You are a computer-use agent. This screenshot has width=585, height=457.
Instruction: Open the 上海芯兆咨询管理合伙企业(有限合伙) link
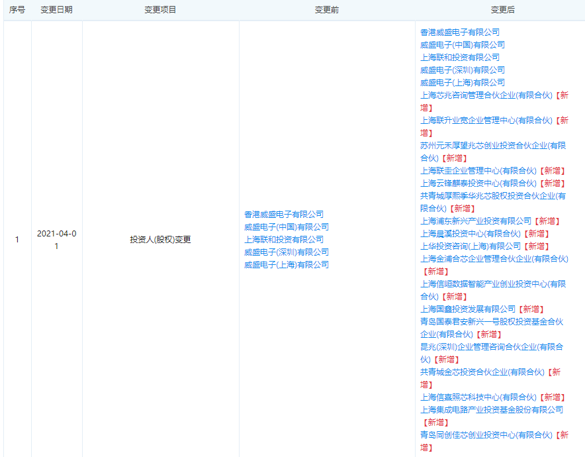pos(486,95)
